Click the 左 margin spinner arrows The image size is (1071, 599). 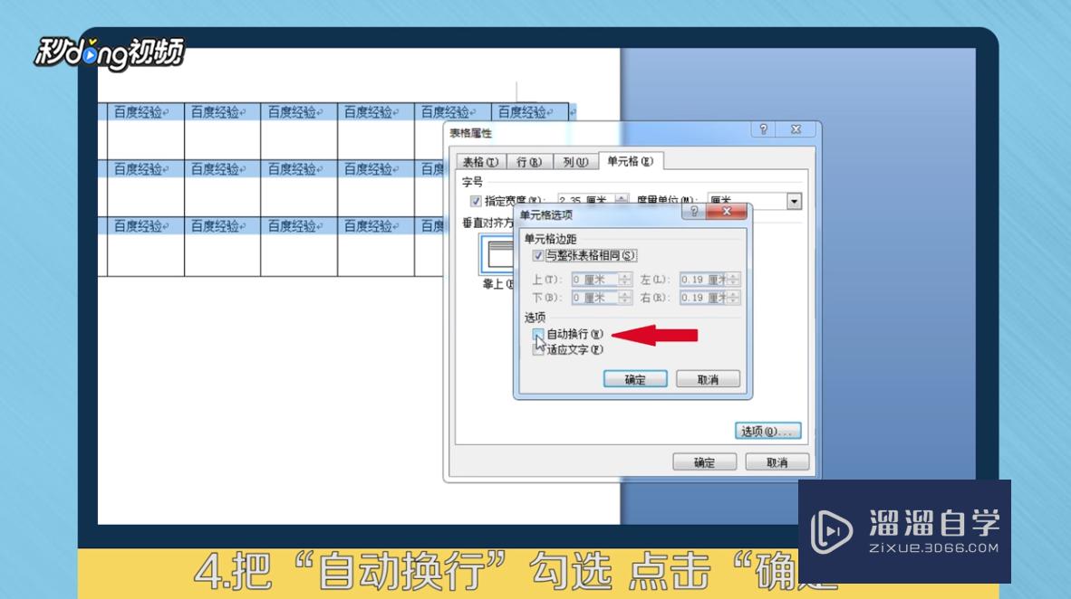734,280
